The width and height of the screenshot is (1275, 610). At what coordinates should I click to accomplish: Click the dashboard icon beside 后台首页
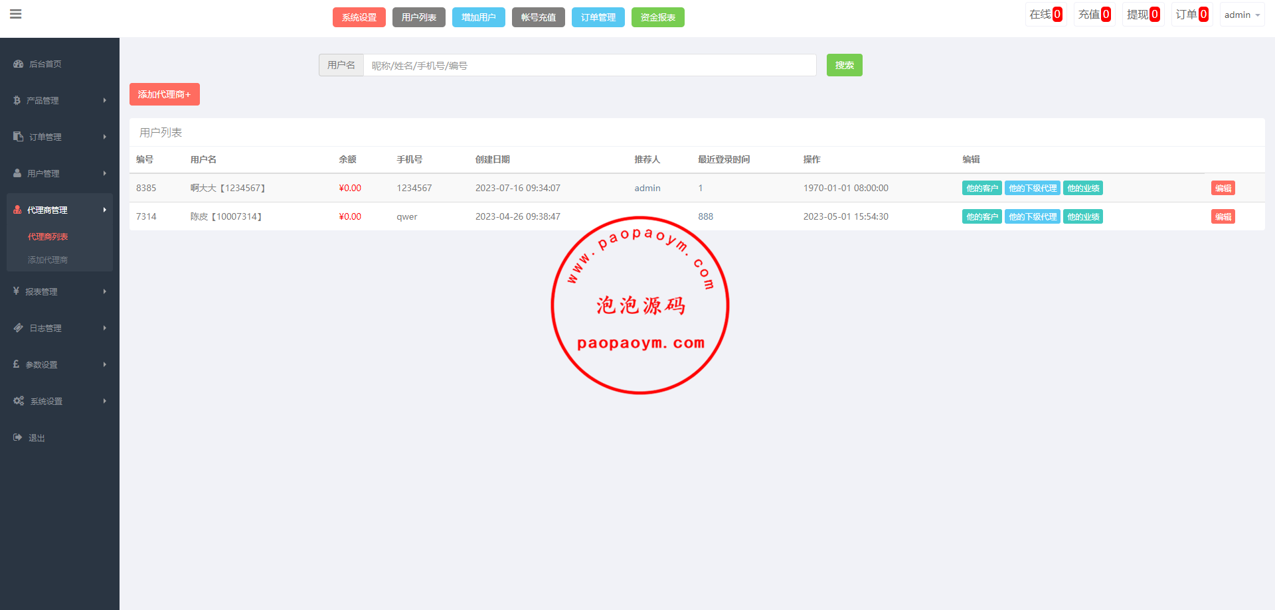[19, 64]
